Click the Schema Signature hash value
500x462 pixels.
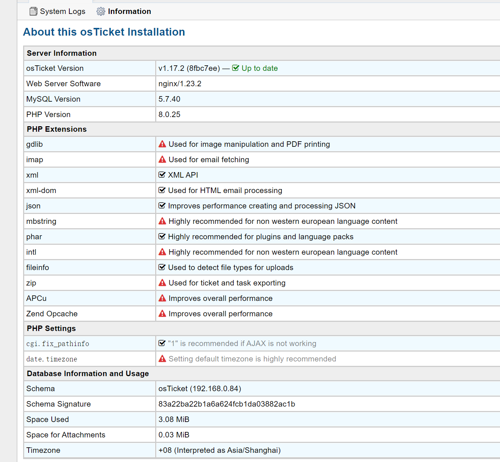[x=227, y=404]
